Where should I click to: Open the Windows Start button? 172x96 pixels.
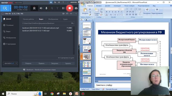[3, 94]
